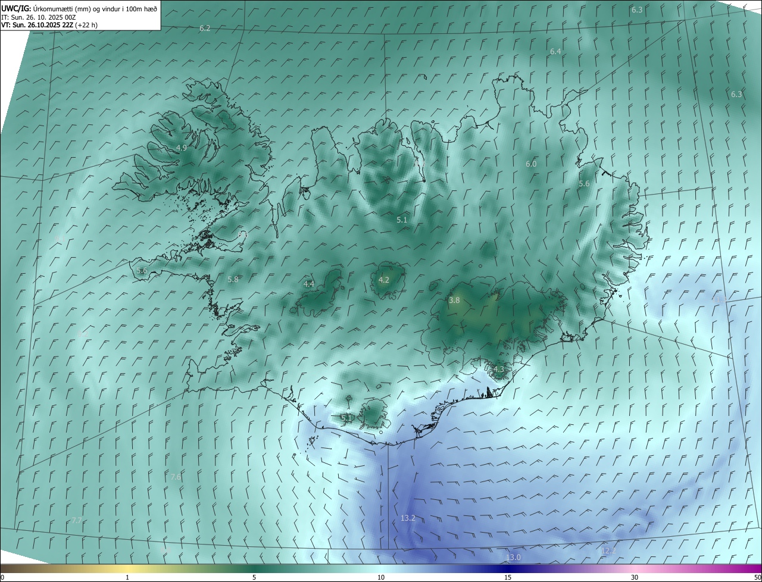Click the colorbar tick label 0
This screenshot has height=582, width=762.
pos(2,577)
